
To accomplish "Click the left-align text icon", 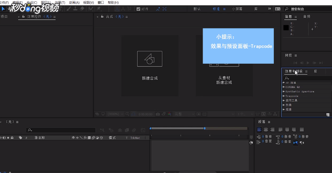I will [259, 130].
